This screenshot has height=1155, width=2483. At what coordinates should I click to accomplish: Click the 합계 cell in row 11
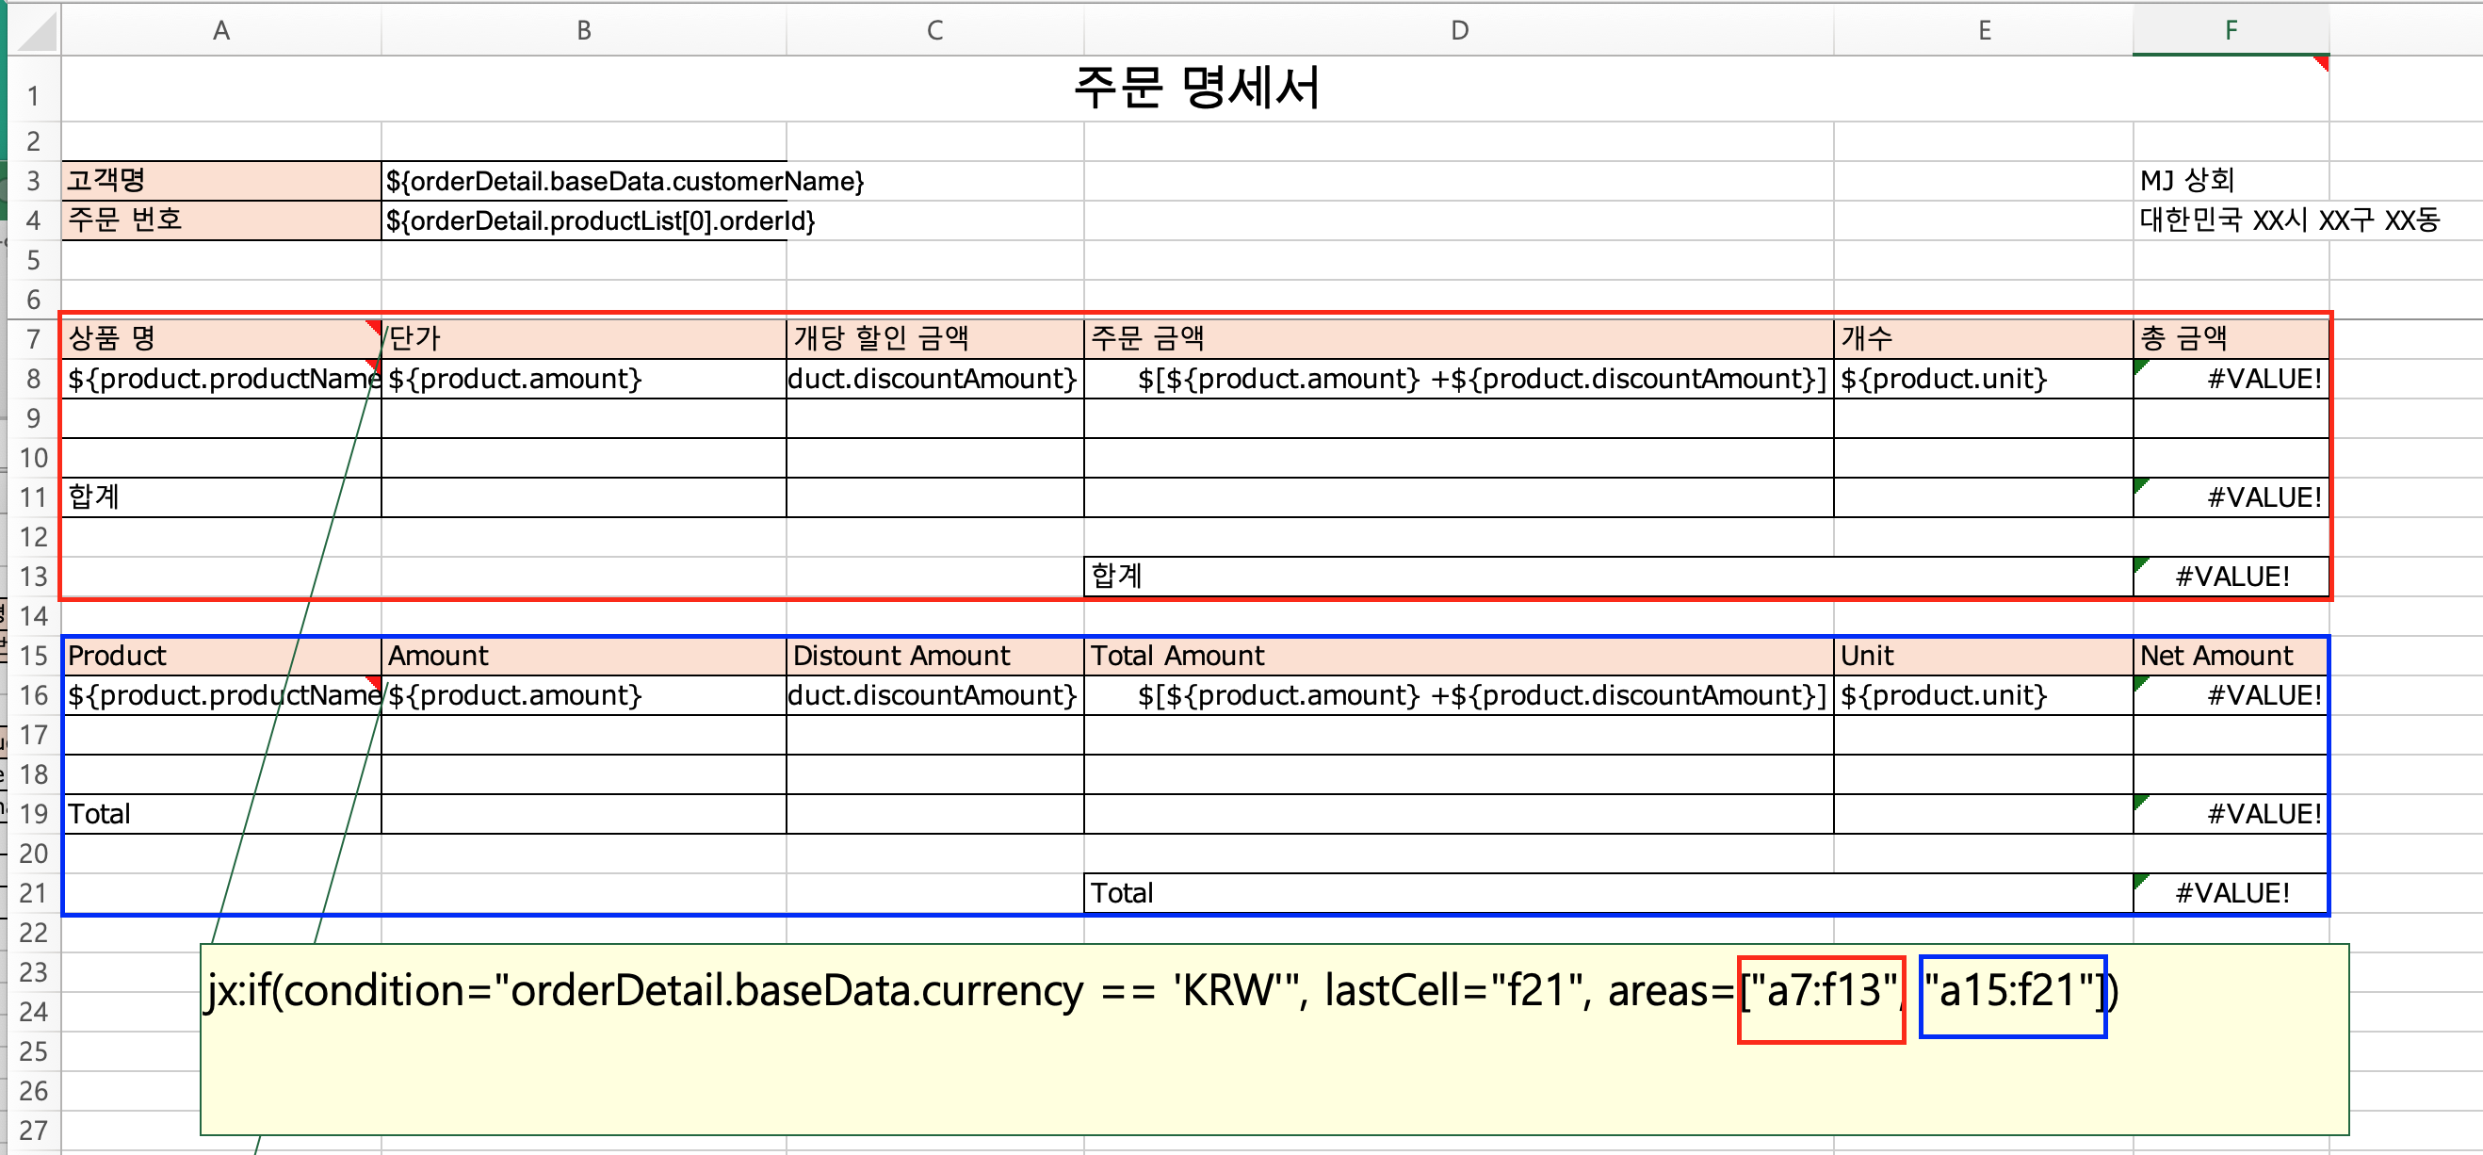tap(221, 497)
